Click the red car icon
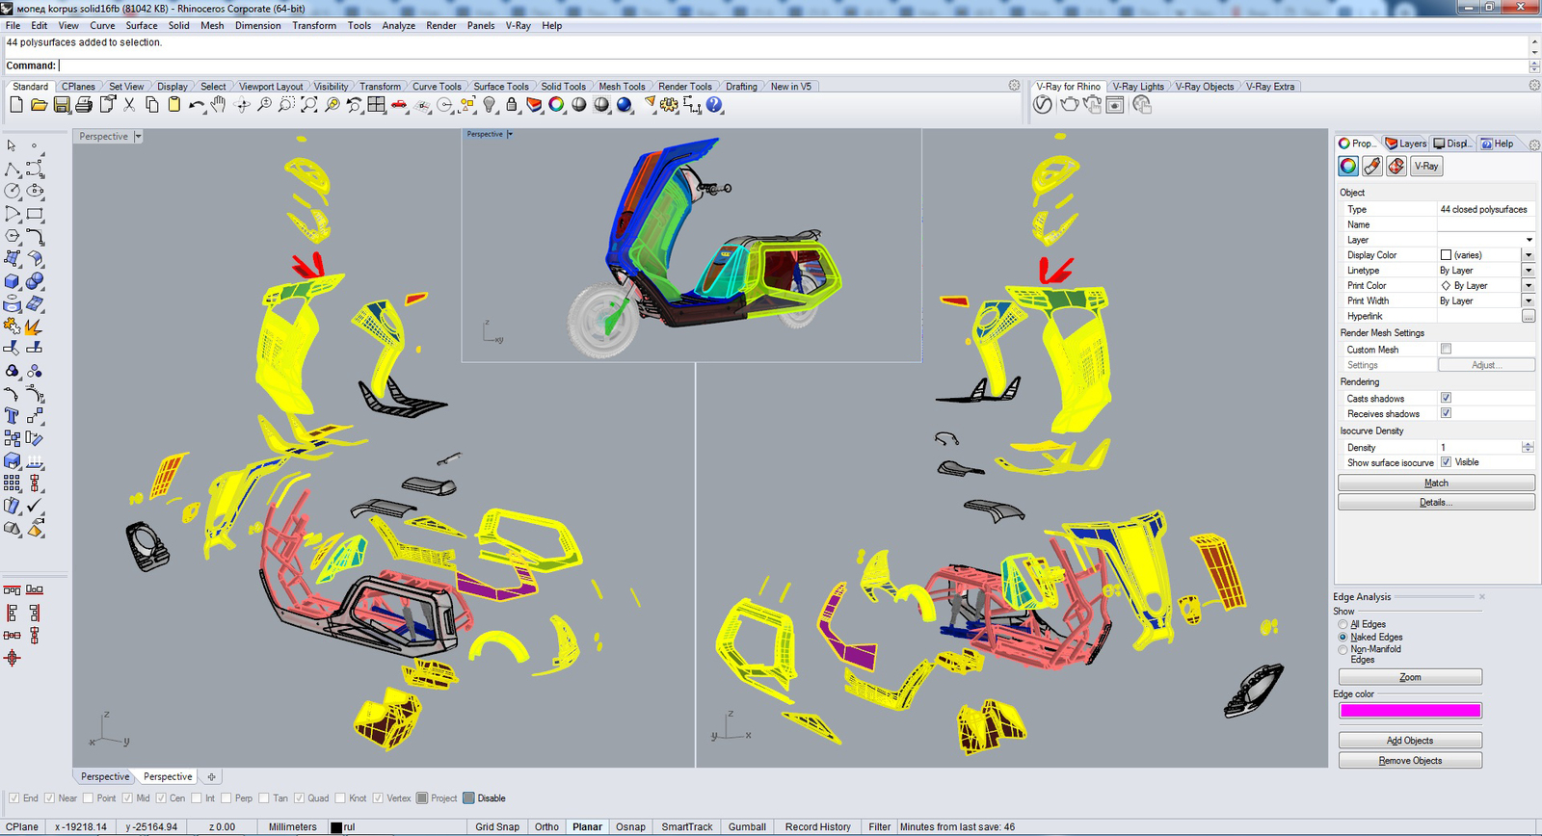The height and width of the screenshot is (836, 1542). pyautogui.click(x=399, y=105)
